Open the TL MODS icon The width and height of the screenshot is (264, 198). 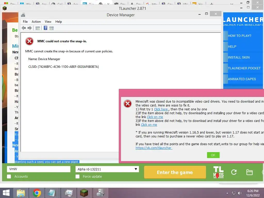tap(218, 172)
